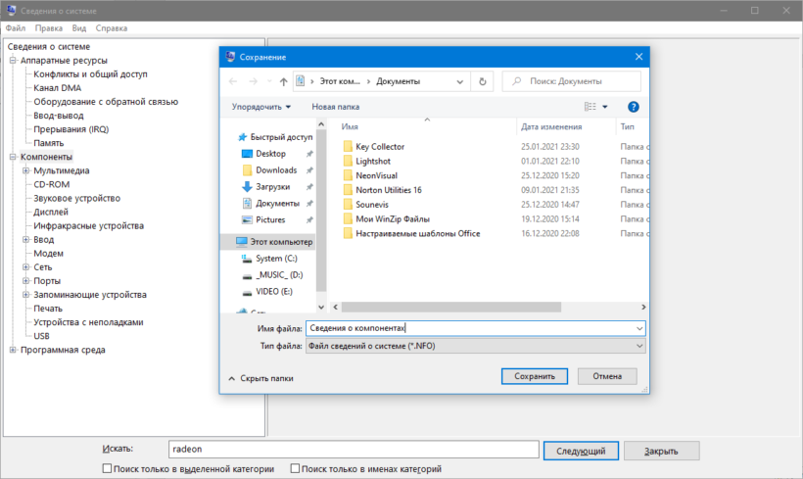Enable 'Поиск только в выделенной категории' checkbox
The width and height of the screenshot is (803, 479).
(108, 469)
